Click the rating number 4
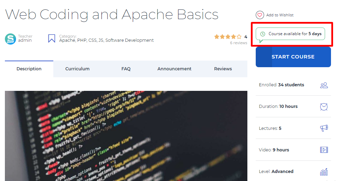The height and width of the screenshot is (181, 339). 246,37
